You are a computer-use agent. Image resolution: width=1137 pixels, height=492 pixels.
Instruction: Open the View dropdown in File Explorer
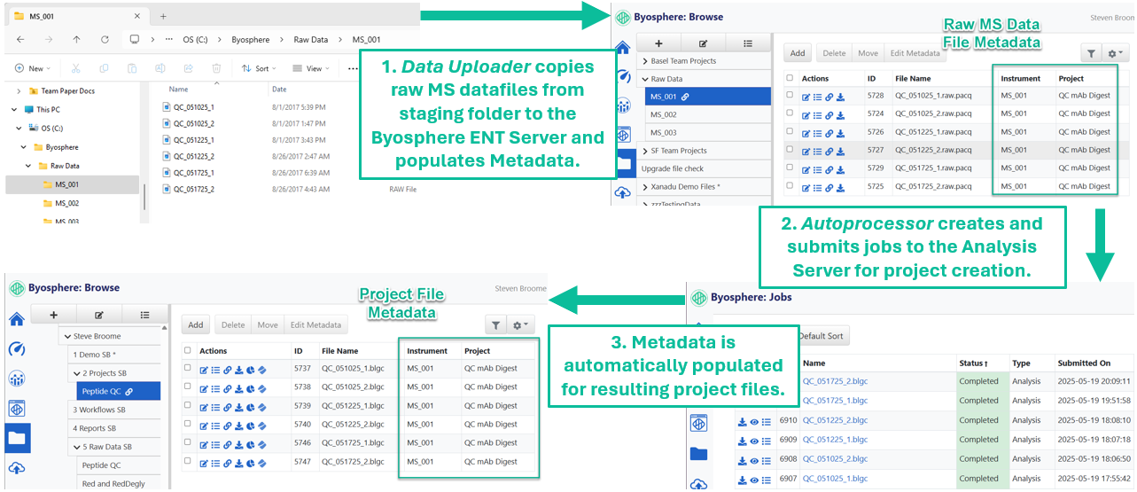(x=309, y=68)
